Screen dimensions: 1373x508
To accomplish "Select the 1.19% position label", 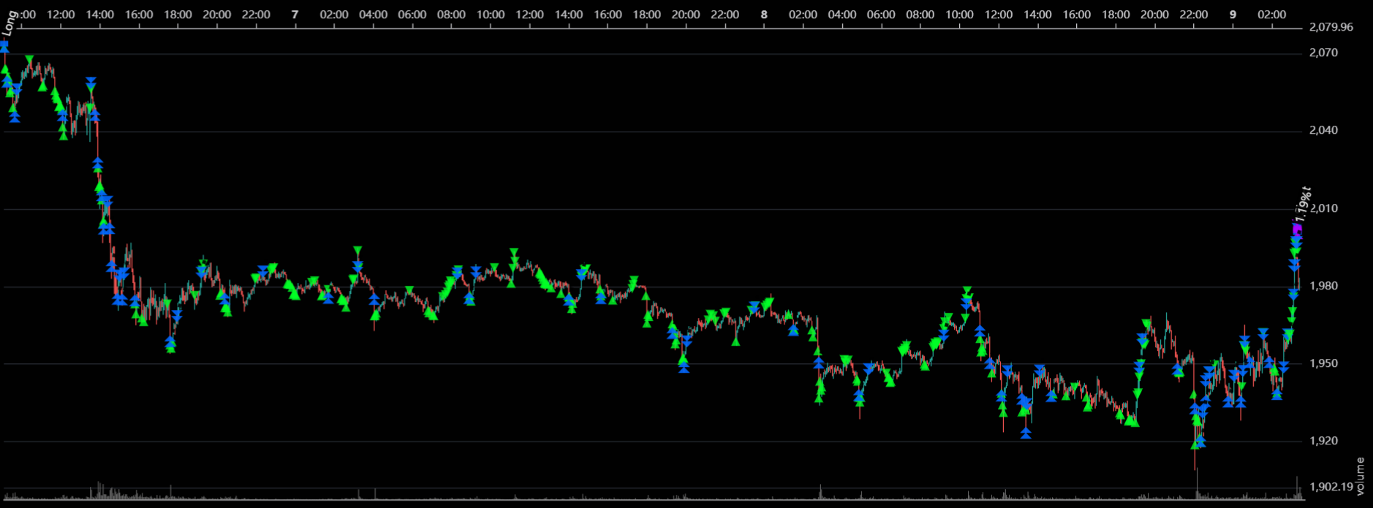I will [x=1303, y=205].
